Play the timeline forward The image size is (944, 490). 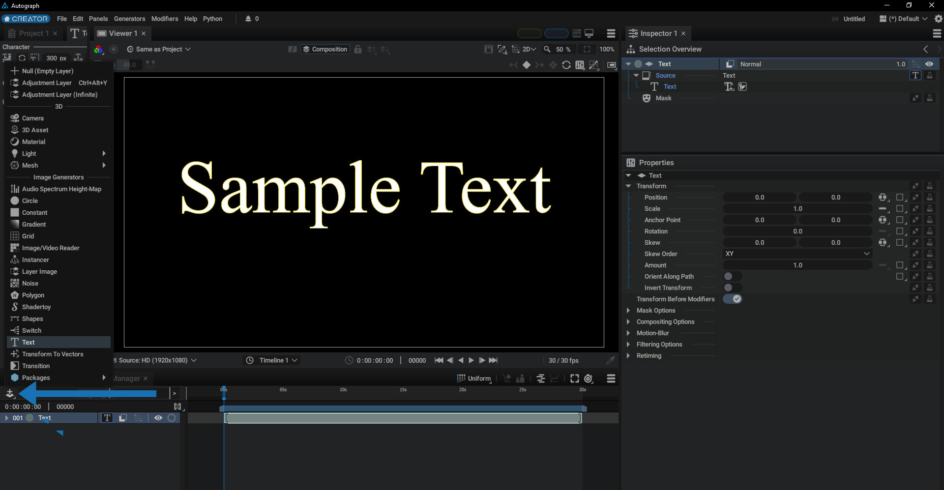471,360
